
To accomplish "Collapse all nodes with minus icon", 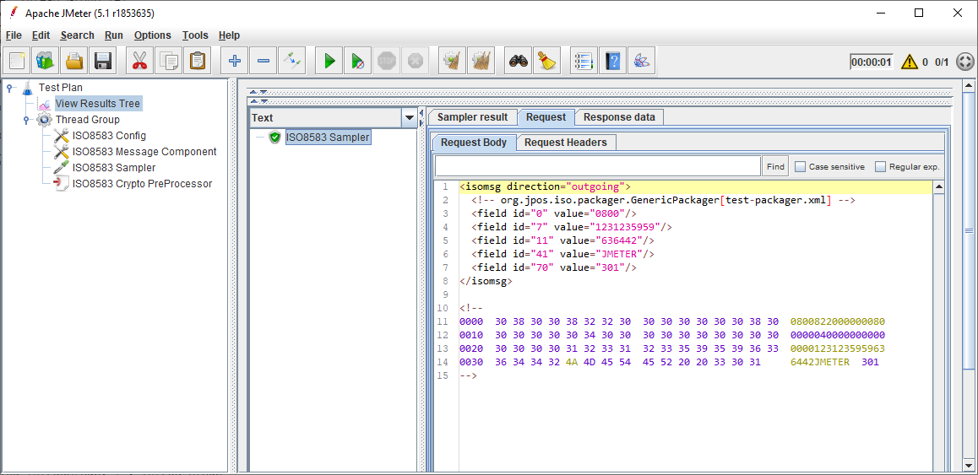I will point(264,61).
